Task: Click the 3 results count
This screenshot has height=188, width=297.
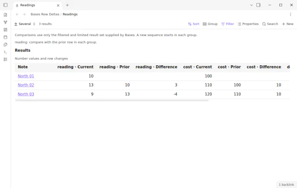Action: tap(45, 24)
